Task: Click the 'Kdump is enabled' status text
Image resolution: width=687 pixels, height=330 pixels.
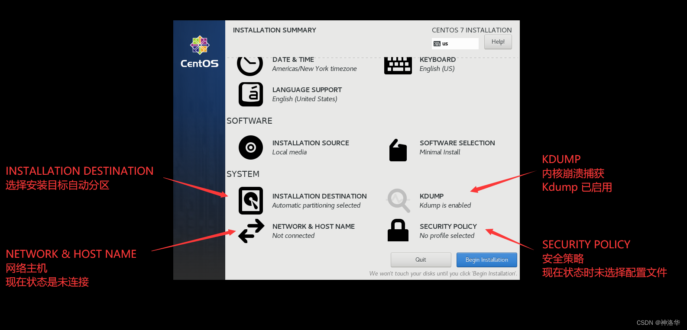Action: click(x=445, y=205)
